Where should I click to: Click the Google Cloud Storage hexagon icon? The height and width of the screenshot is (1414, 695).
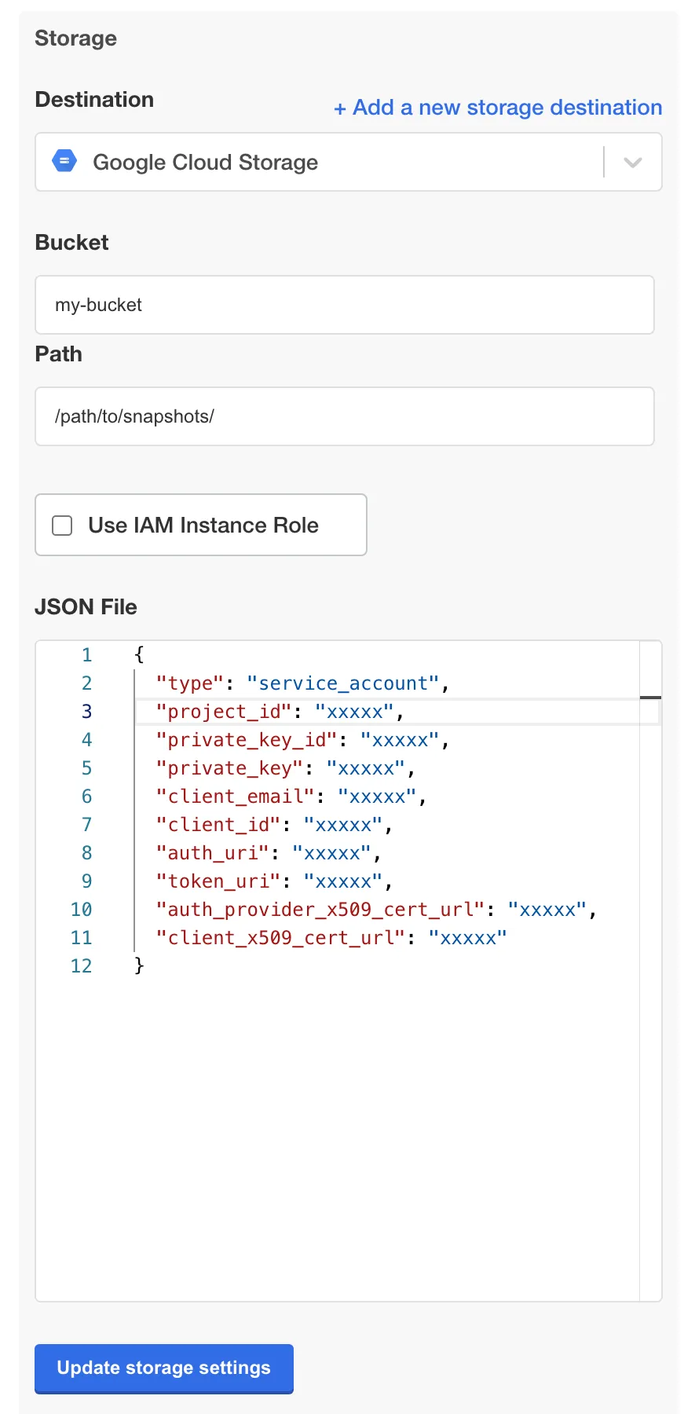click(x=64, y=161)
